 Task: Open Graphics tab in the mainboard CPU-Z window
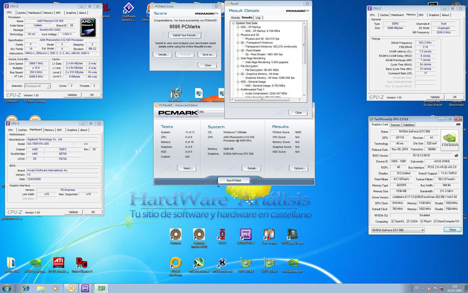72,130
